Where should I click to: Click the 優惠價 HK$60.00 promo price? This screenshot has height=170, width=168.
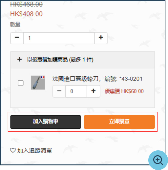(x=124, y=91)
